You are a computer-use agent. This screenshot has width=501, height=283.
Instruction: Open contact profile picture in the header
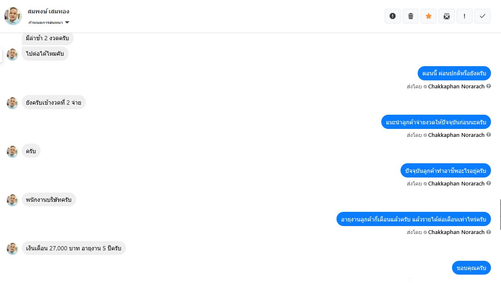point(13,16)
